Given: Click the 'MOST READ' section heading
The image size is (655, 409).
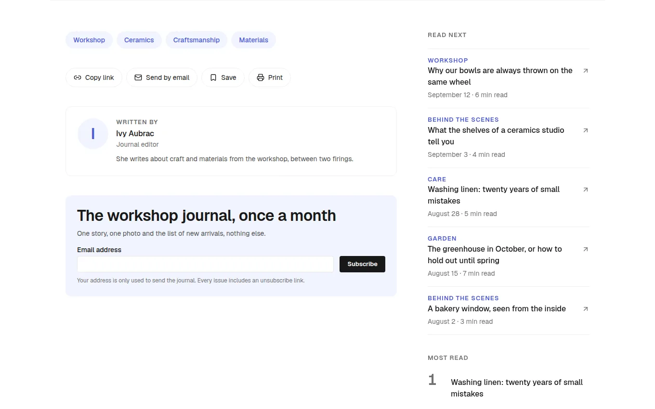Looking at the screenshot, I should tap(448, 358).
